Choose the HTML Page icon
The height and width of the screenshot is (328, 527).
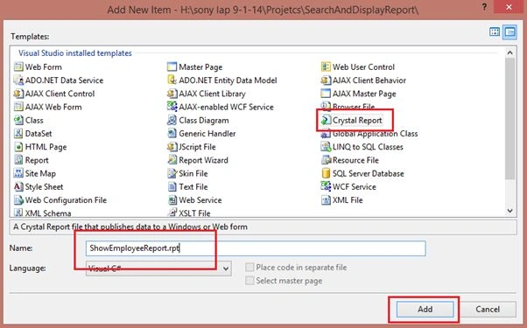coord(18,147)
